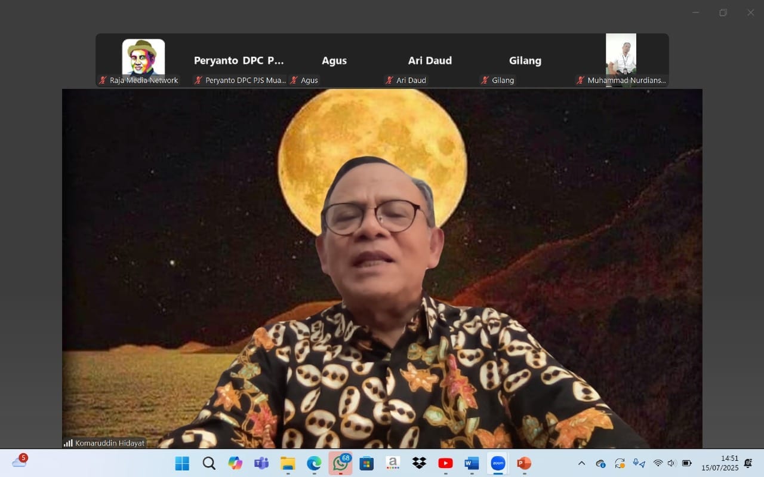Click the Windows Start button
This screenshot has height=477, width=764.
tap(183, 463)
